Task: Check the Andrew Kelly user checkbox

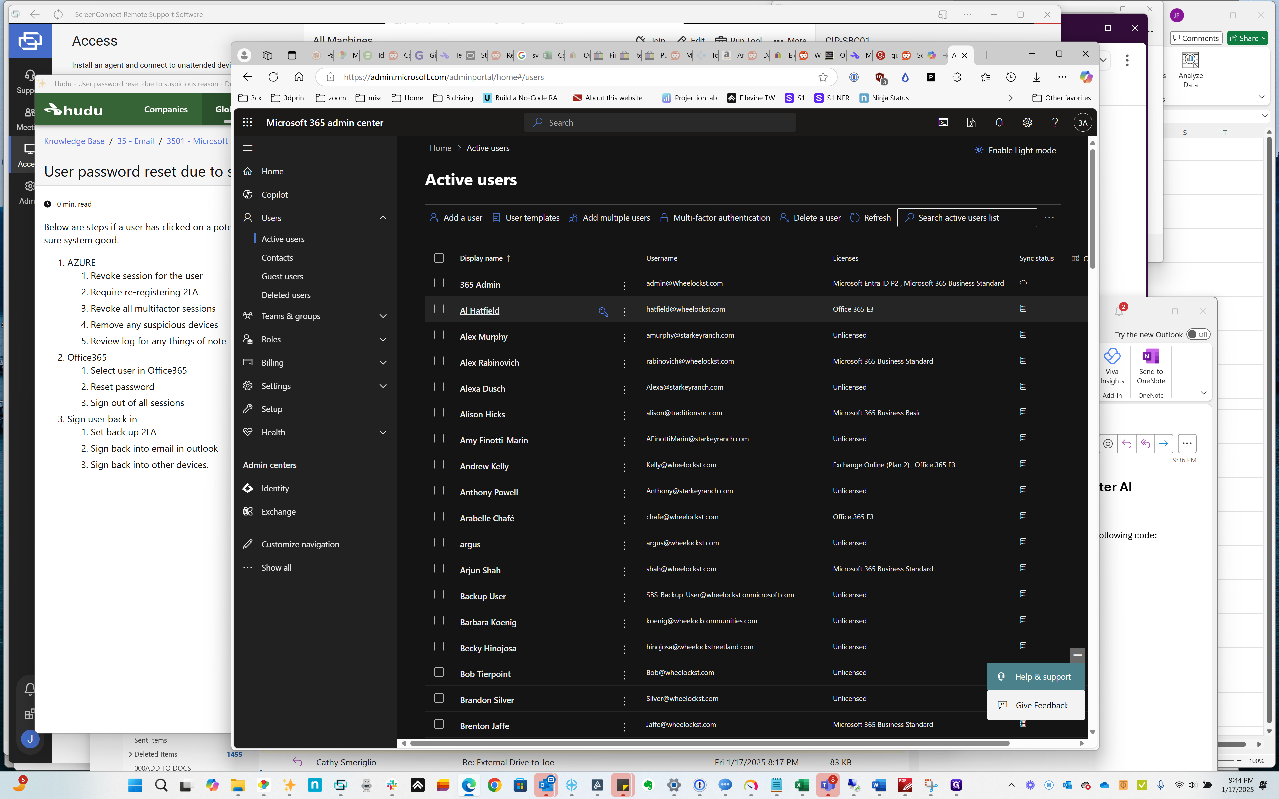Action: tap(439, 464)
